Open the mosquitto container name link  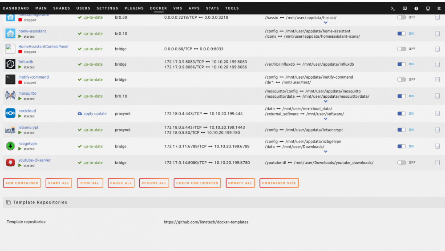click(27, 93)
